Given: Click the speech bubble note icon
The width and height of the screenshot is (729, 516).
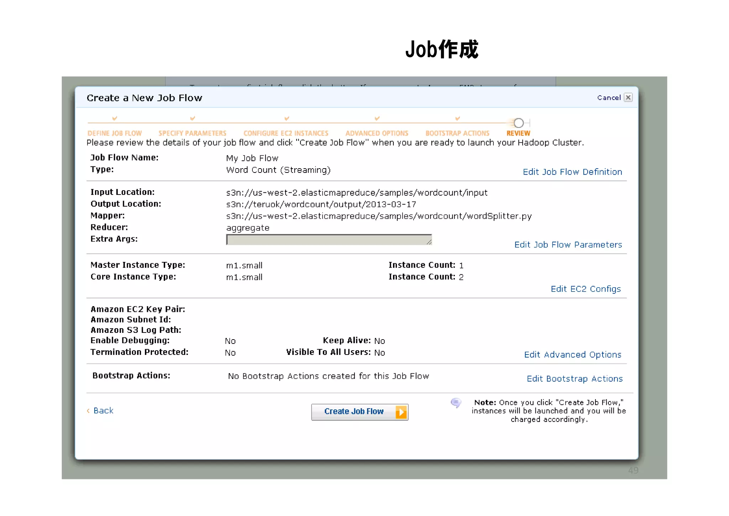Looking at the screenshot, I should point(456,403).
